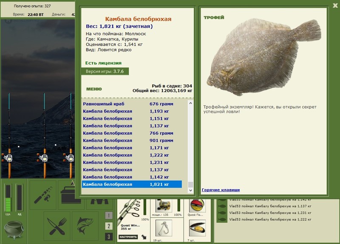Open the fish trophy icon
This screenshot has height=244, width=340.
pos(85,226)
